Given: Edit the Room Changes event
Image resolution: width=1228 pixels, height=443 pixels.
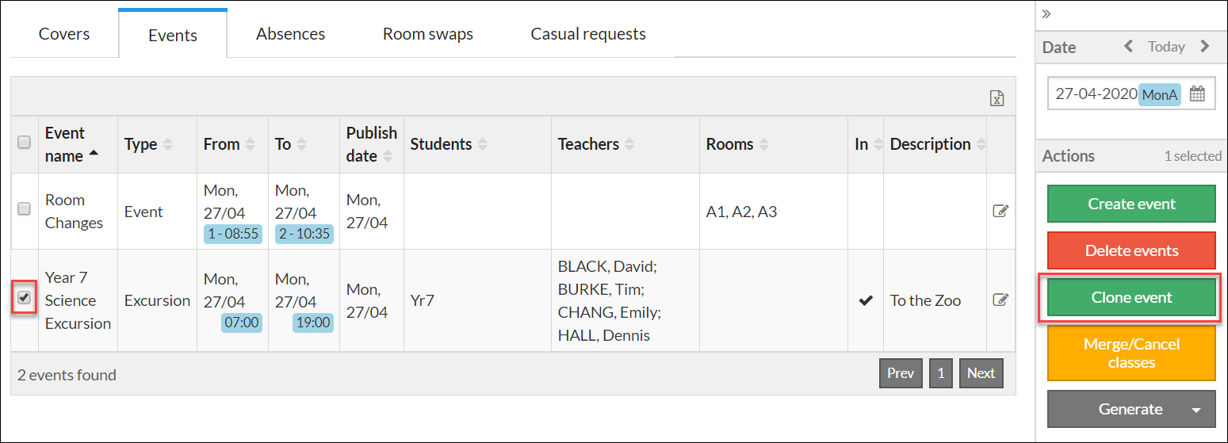Looking at the screenshot, I should click(1000, 212).
